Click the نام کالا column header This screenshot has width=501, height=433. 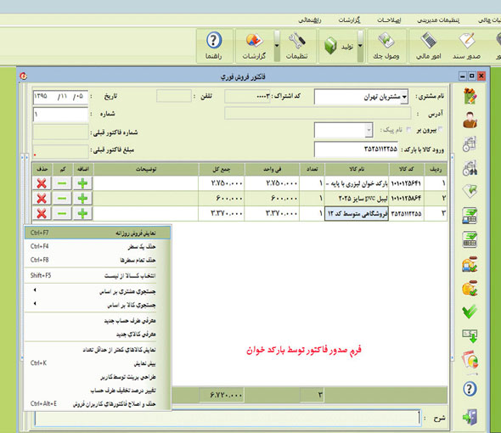pos(357,169)
